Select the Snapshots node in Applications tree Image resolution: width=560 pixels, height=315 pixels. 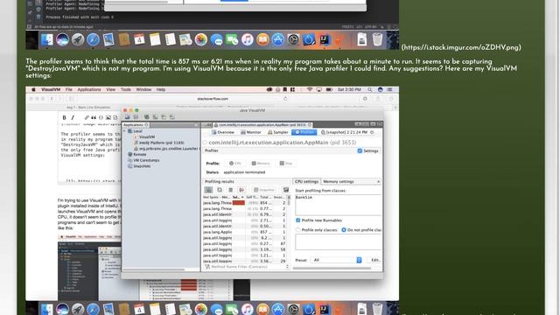click(x=139, y=166)
